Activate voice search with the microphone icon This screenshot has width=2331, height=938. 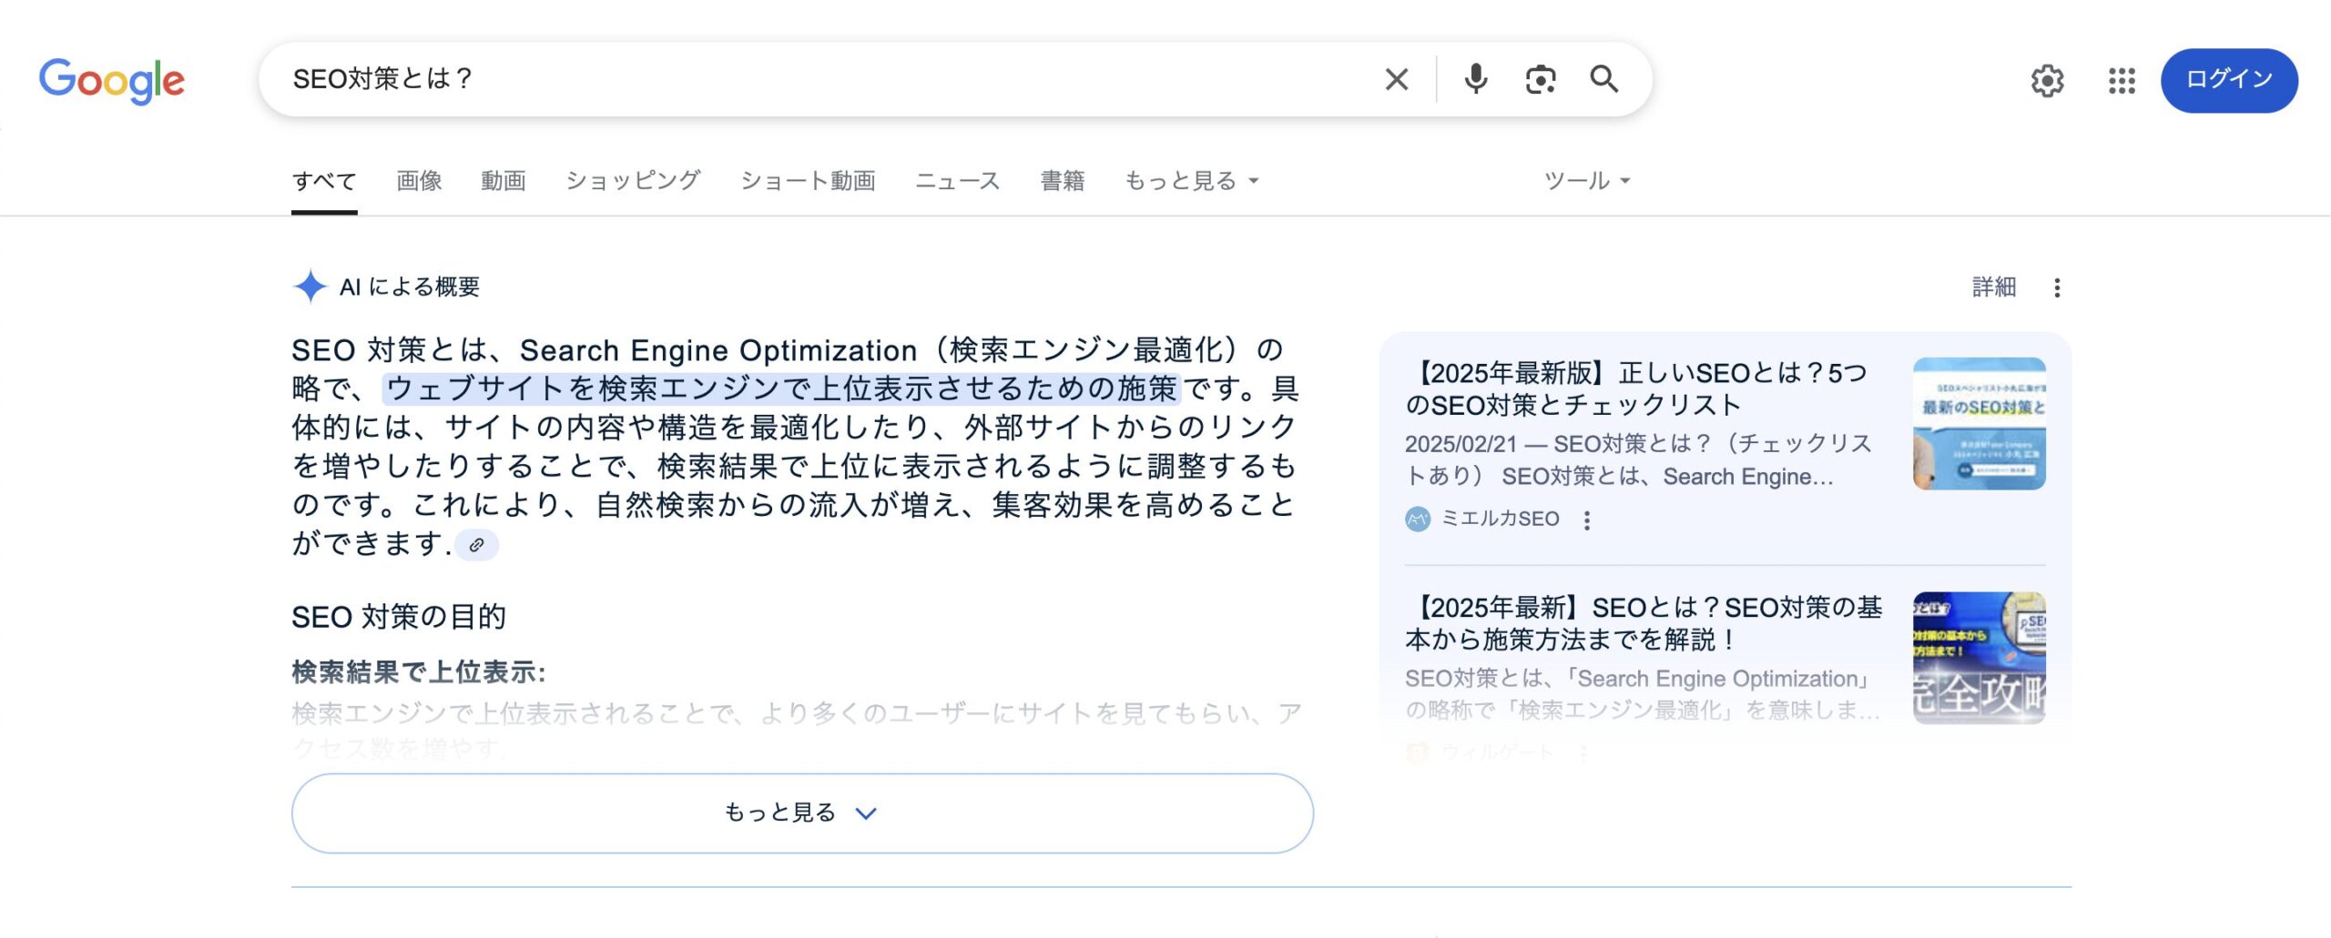pos(1475,79)
